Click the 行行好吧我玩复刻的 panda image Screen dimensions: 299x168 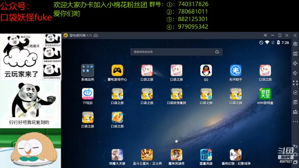[30, 104]
